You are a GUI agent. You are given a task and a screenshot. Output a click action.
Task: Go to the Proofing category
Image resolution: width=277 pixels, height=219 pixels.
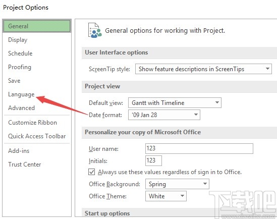tap(20, 67)
